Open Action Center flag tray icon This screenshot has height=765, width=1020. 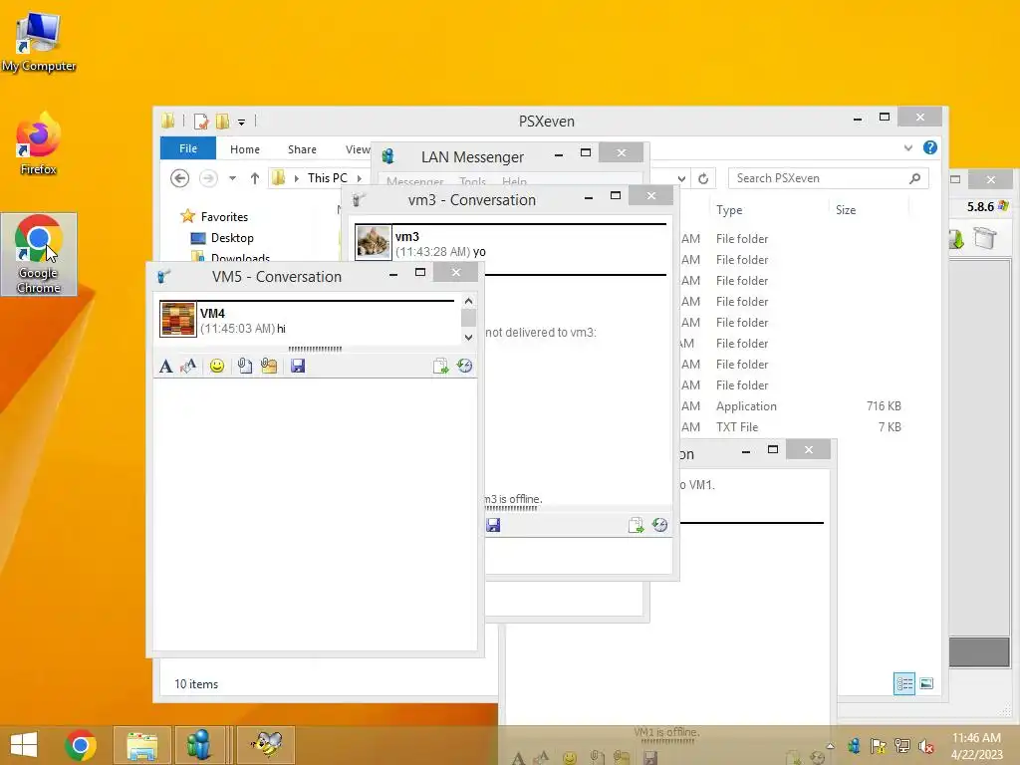[x=879, y=746]
